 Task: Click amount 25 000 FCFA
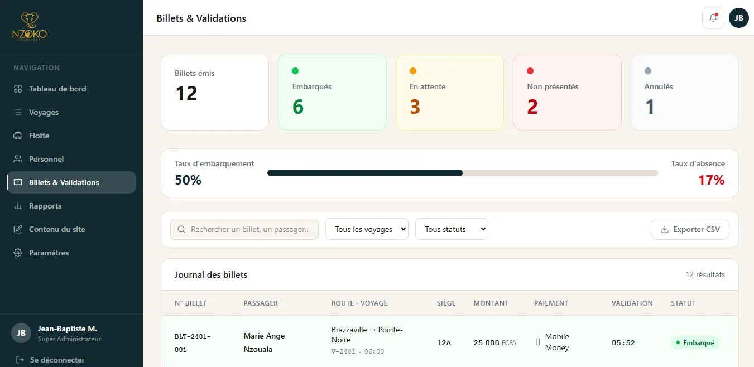click(x=495, y=342)
